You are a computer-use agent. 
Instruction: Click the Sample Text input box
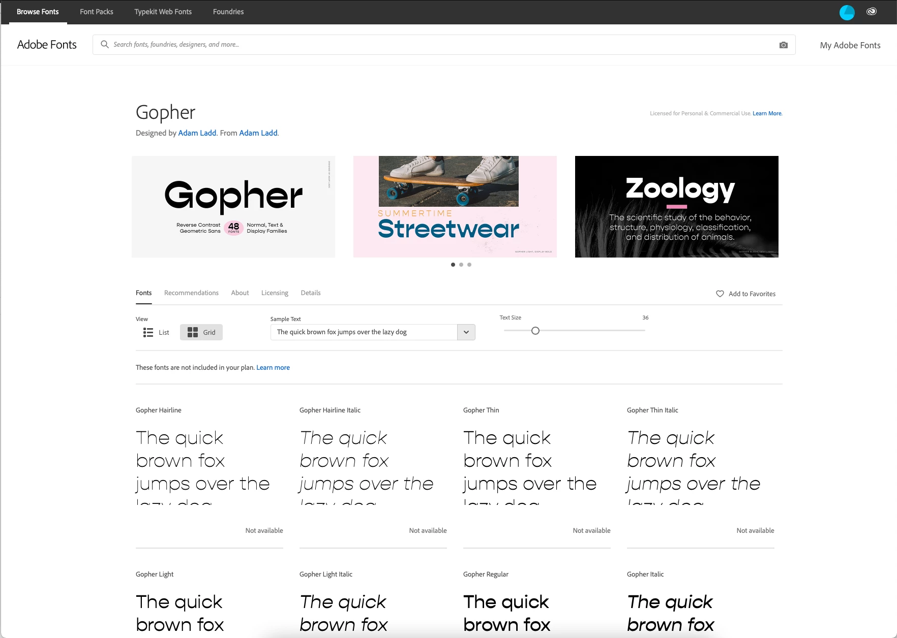pos(364,332)
